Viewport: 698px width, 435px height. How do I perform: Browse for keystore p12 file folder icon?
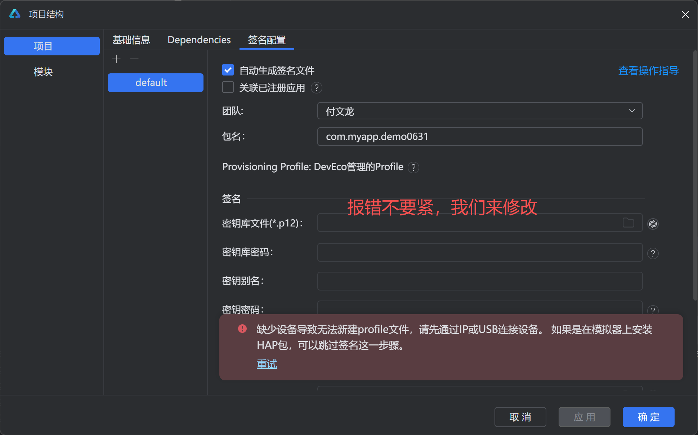point(628,223)
